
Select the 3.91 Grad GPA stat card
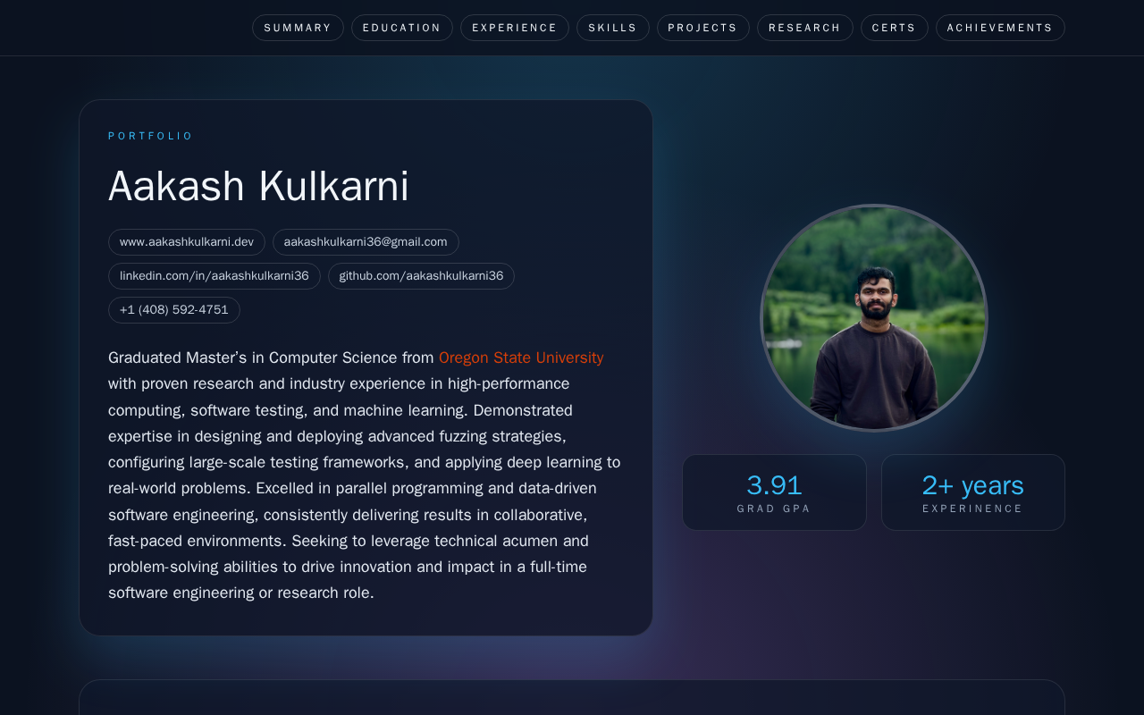pyautogui.click(x=774, y=492)
